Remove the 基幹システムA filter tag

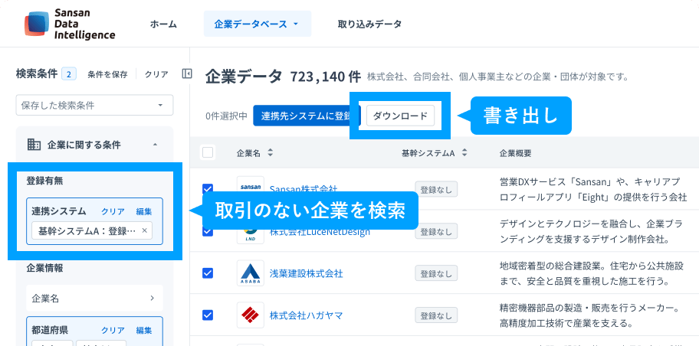pyautogui.click(x=145, y=230)
